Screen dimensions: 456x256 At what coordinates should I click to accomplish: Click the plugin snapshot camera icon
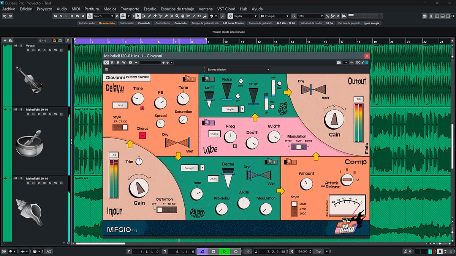(339, 62)
